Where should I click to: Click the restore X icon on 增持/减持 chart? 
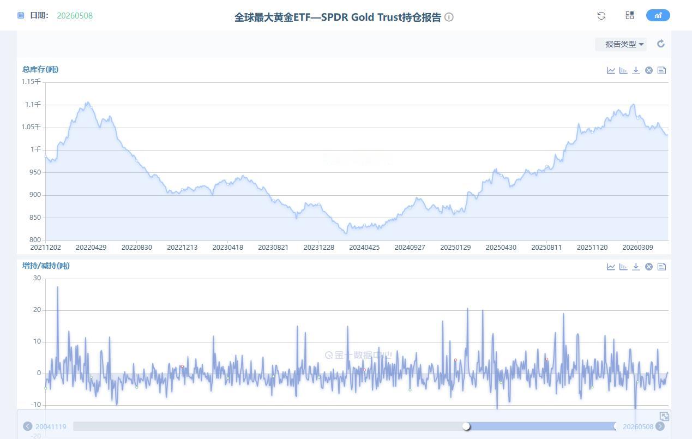649,267
